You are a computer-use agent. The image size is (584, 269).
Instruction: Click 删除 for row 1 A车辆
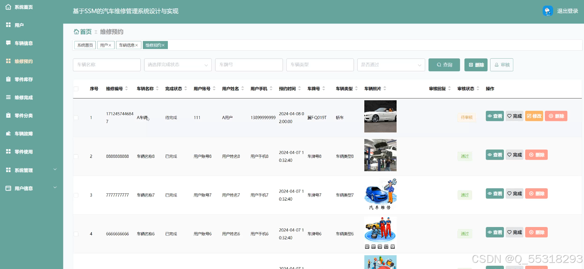click(x=556, y=116)
